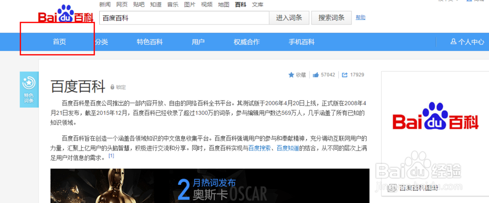Click the 百度百科 article title
This screenshot has height=203, width=489.
click(78, 87)
